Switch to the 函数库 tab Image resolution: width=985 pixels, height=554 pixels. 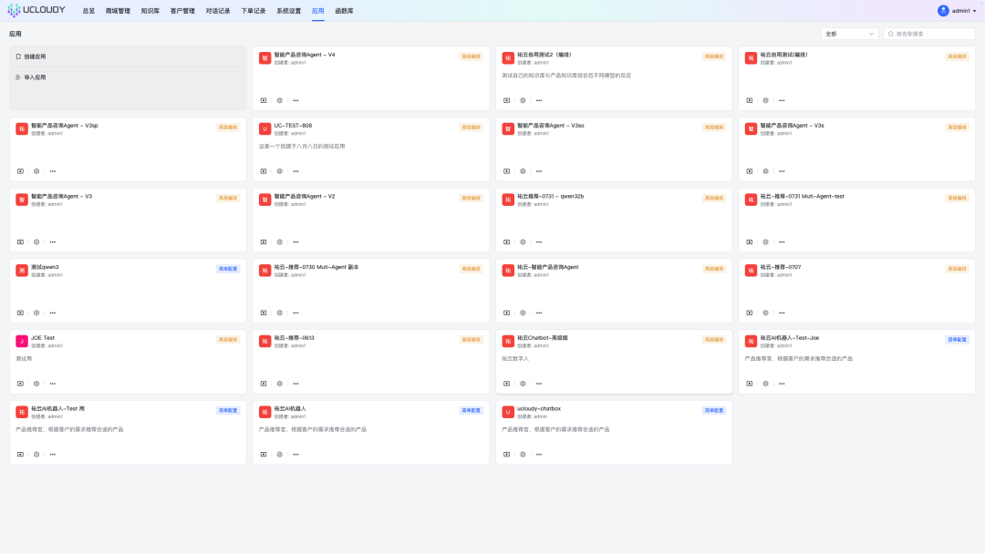click(345, 11)
